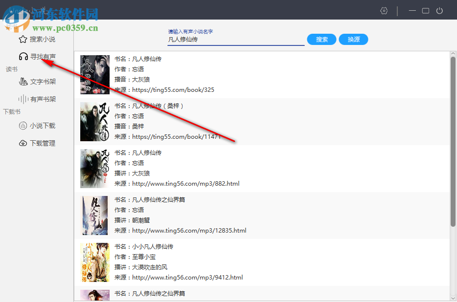Click the 凡人修仙传（桑梓）cover image
Screen dimensions: 457x302
pyautogui.click(x=94, y=122)
